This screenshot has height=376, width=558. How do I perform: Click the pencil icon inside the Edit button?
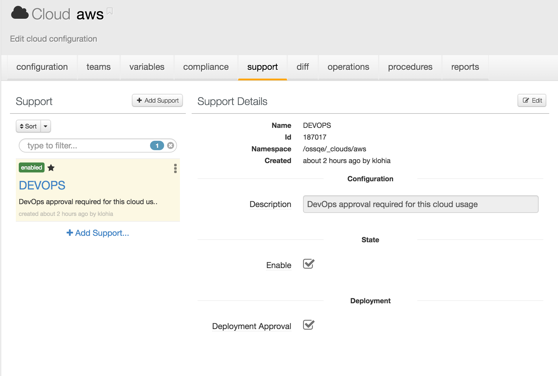(526, 100)
